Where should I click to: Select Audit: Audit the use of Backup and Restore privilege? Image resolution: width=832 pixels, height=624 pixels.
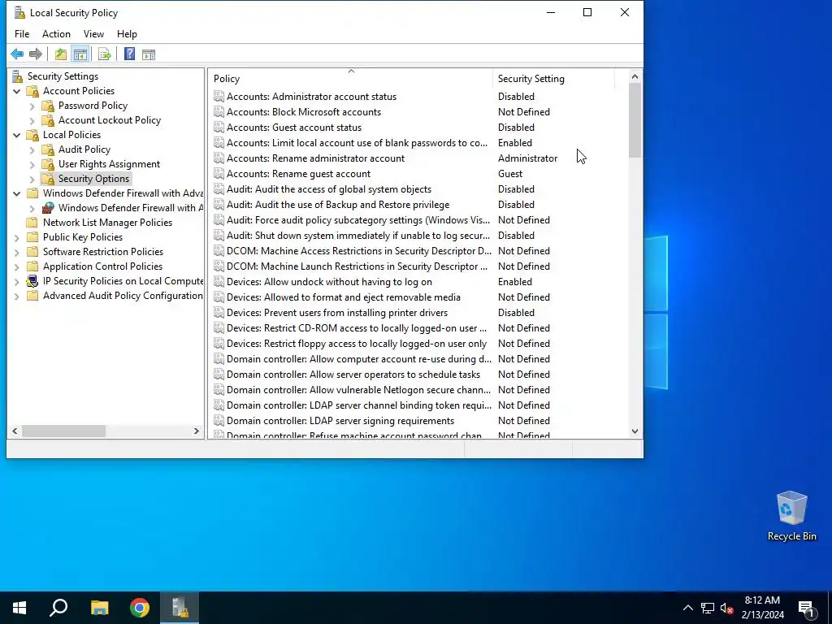[337, 204]
